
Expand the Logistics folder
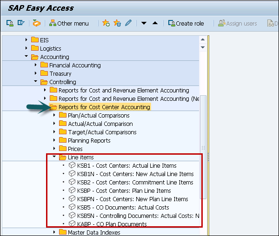pyautogui.click(x=27, y=48)
